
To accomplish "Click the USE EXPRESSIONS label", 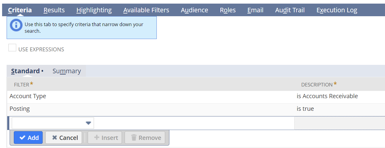I will pos(41,50).
